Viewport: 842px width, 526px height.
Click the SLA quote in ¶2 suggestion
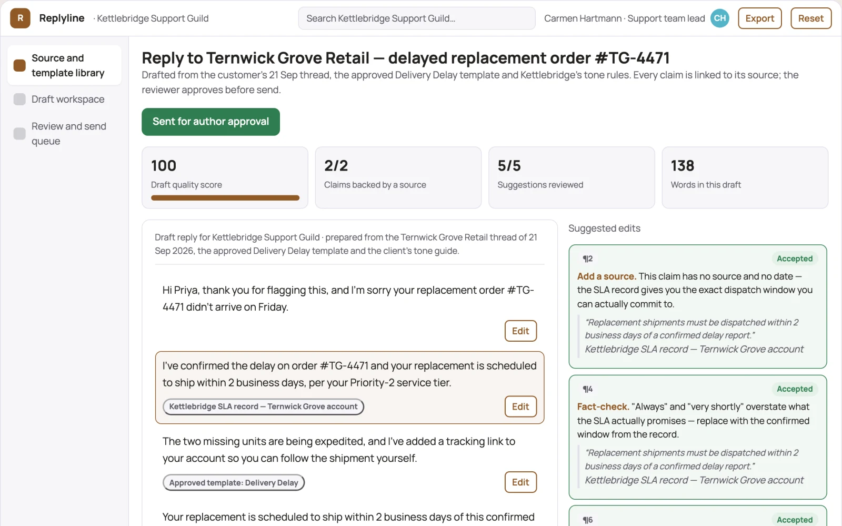click(x=691, y=329)
